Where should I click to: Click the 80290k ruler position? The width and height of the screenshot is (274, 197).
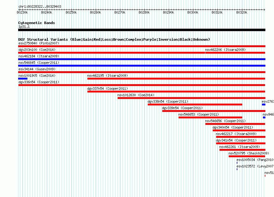(x=168, y=12)
